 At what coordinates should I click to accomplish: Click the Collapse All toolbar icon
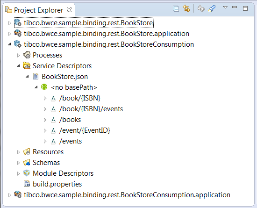click(176, 9)
